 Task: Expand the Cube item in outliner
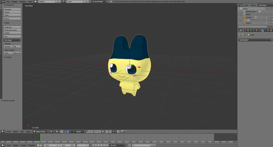coord(242,20)
